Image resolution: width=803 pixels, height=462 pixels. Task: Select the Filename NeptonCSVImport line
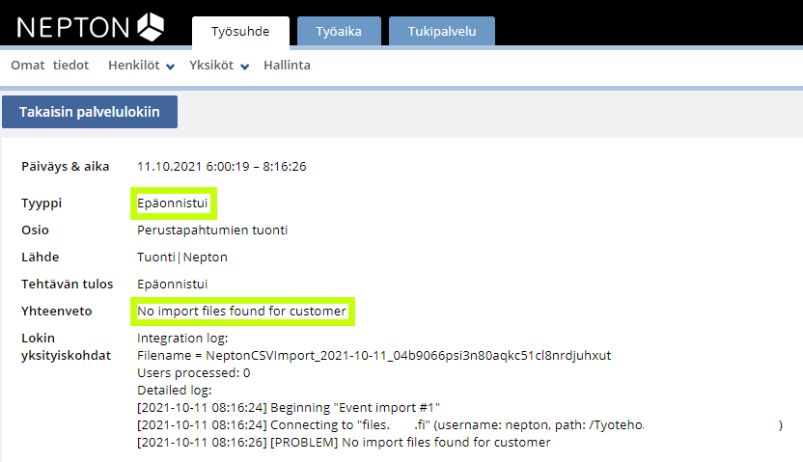pos(374,356)
